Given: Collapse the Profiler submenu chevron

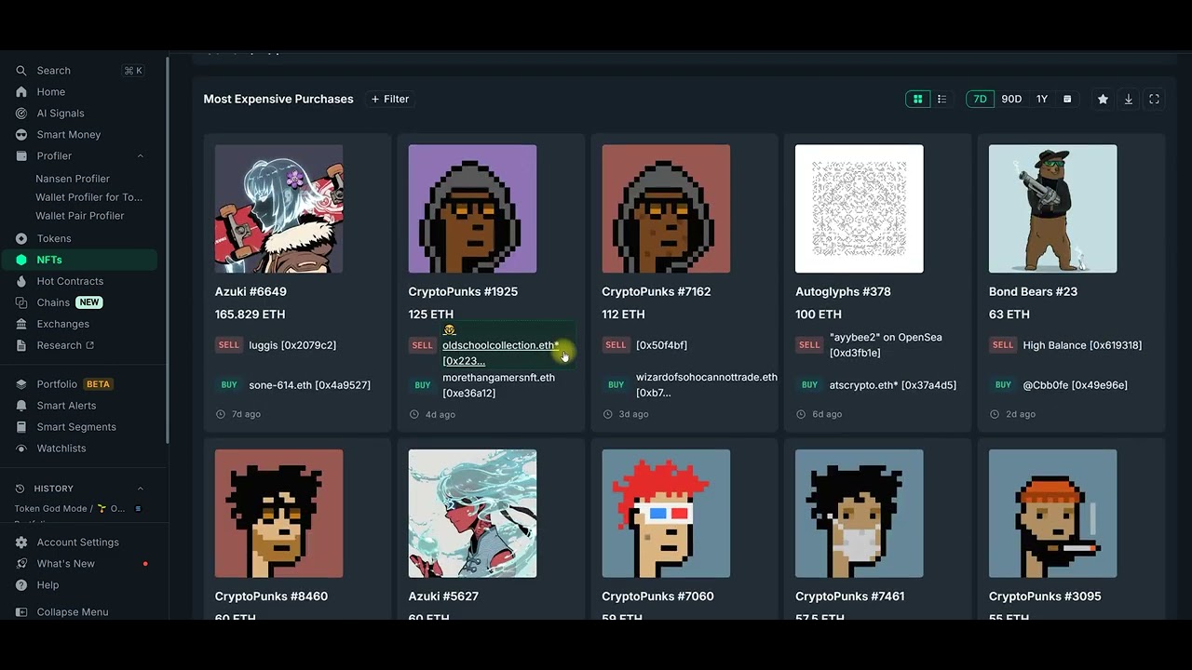Looking at the screenshot, I should [141, 156].
